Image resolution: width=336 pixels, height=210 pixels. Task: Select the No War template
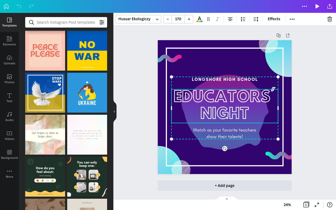(87, 51)
